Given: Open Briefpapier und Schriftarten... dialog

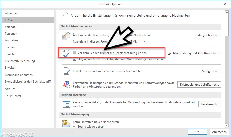Looking at the screenshot, I should (x=199, y=85).
